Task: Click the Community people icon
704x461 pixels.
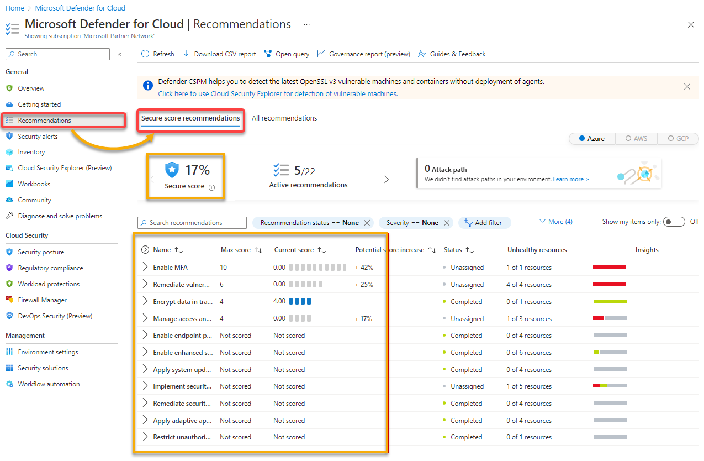Action: click(9, 200)
